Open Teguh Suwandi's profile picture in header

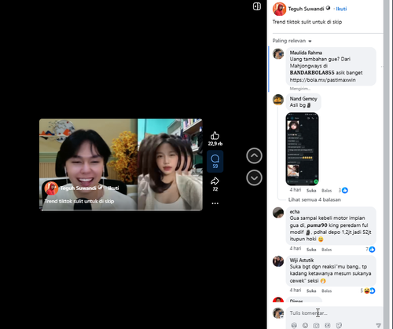point(279,9)
